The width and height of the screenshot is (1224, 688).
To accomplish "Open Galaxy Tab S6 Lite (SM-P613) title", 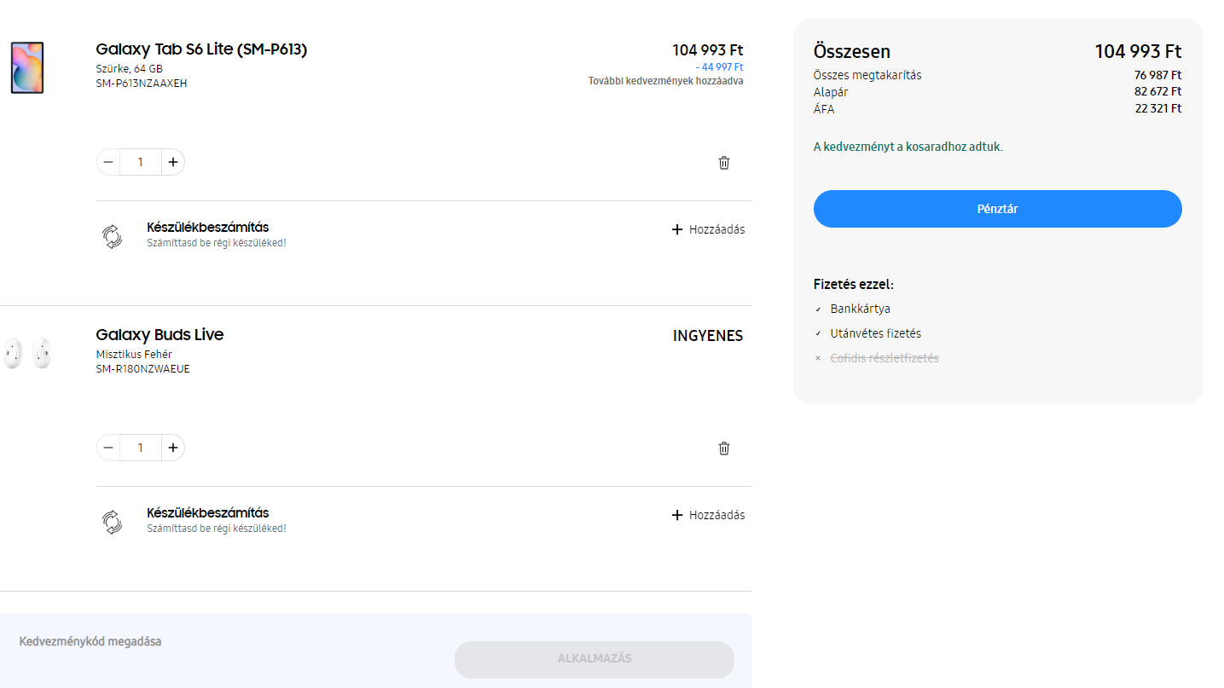I will 201,49.
